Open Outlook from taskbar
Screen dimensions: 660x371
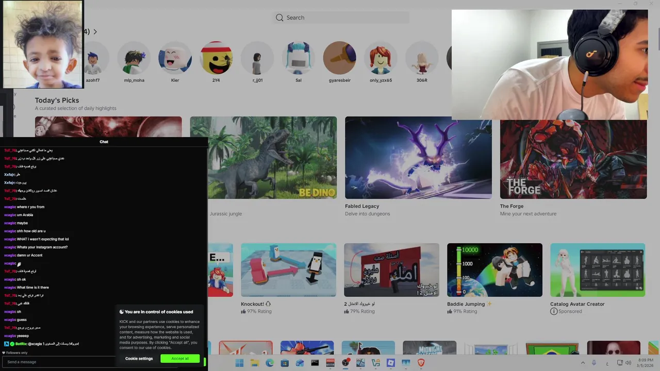[300, 363]
